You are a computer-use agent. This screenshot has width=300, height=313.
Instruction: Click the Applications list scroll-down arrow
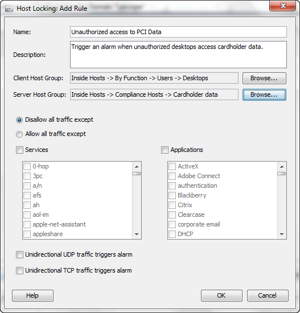[x=282, y=234]
